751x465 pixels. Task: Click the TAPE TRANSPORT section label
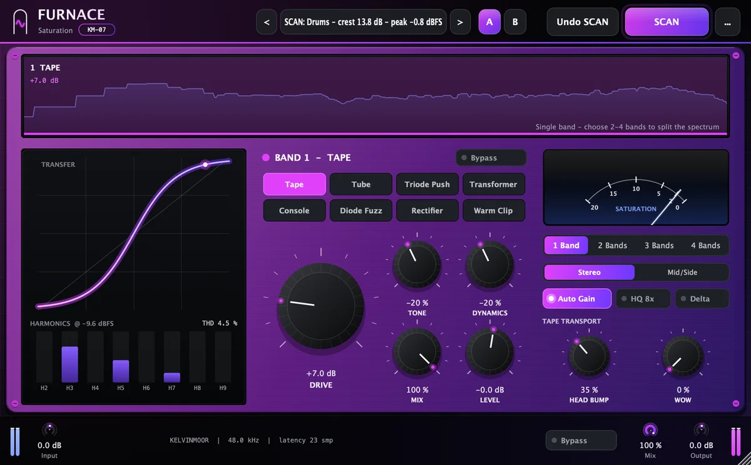[571, 321]
